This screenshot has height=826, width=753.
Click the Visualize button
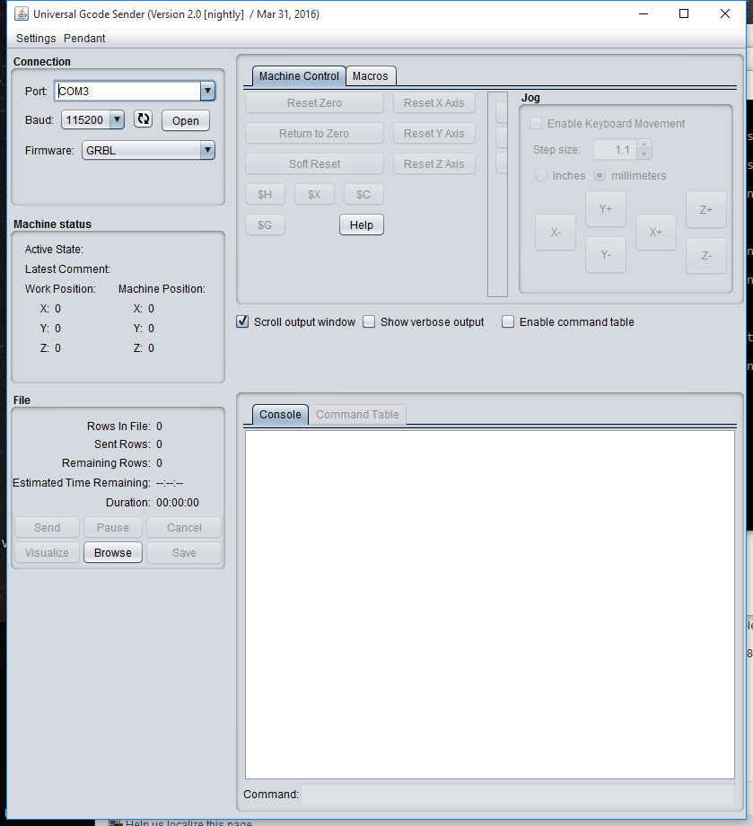coord(47,552)
